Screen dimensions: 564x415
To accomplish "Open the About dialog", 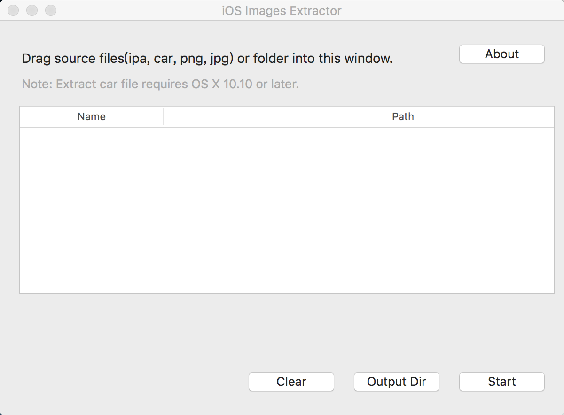I will (501, 54).
